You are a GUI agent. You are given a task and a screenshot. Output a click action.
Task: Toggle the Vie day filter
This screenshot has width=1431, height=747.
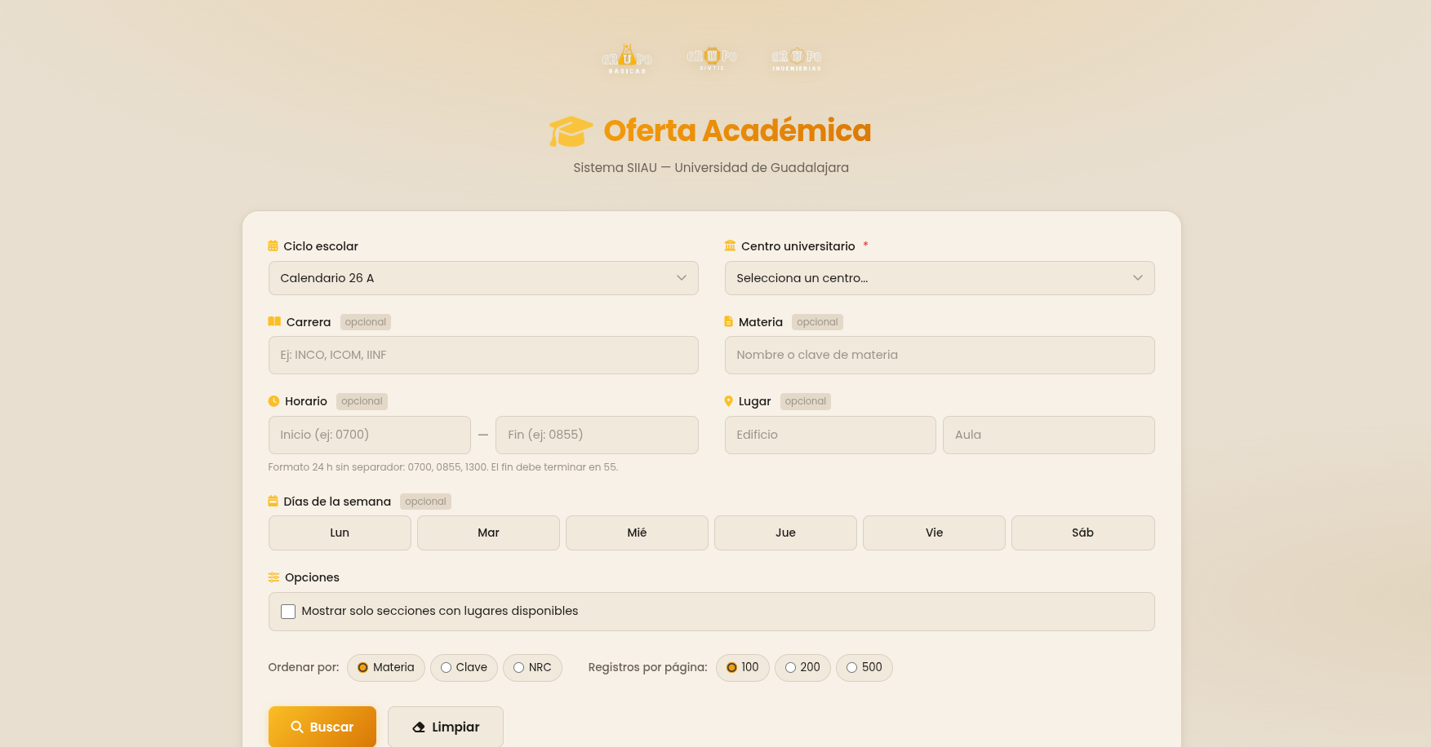tap(934, 533)
